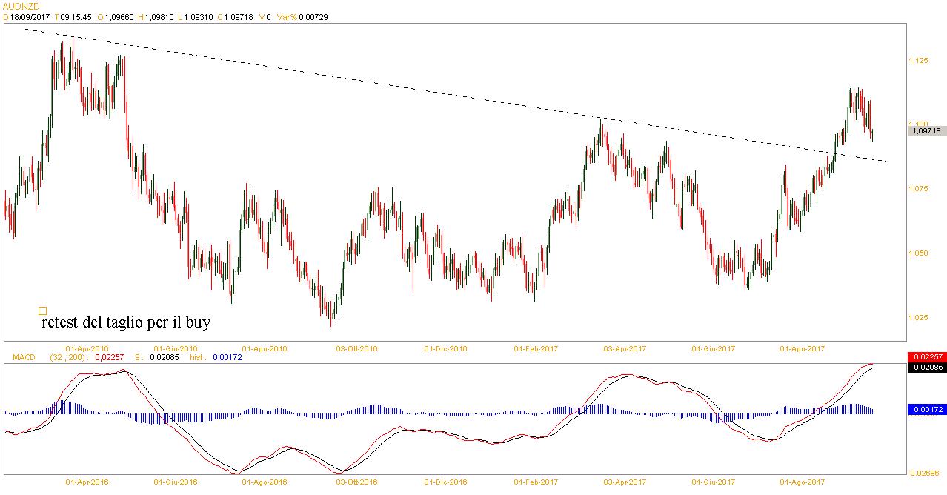947x495 pixels.
Task: Click the 01-Apr-2016 date on price chart axis
Action: [x=87, y=348]
